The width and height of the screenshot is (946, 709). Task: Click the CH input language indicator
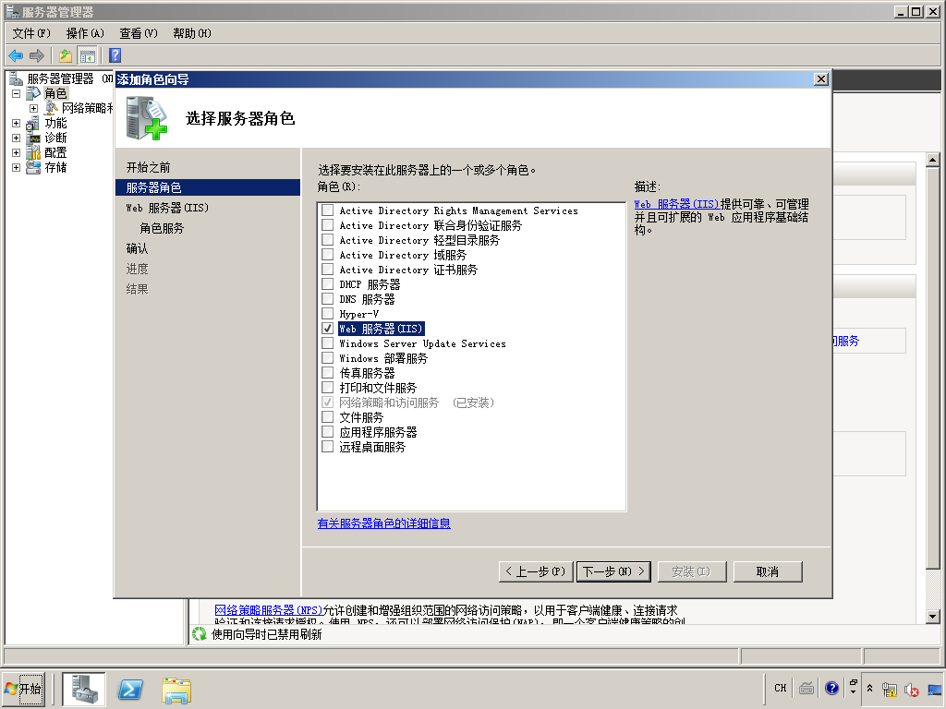click(x=780, y=688)
